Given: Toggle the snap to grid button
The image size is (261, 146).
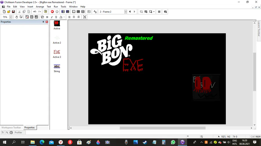Looking at the screenshot, I should click(36, 17).
